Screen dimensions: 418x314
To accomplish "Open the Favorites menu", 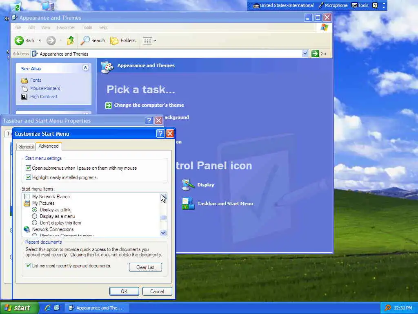I will click(66, 27).
